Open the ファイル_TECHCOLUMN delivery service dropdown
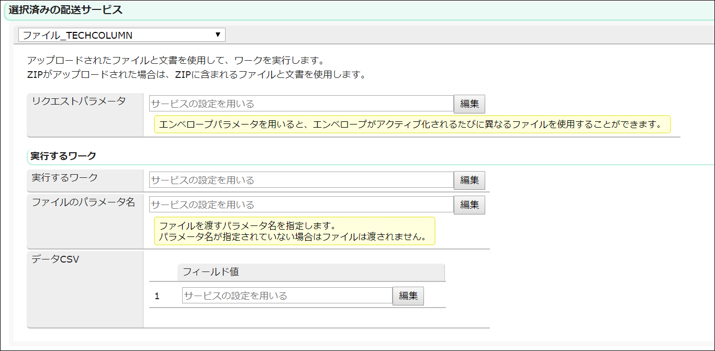715x351 pixels. click(121, 35)
